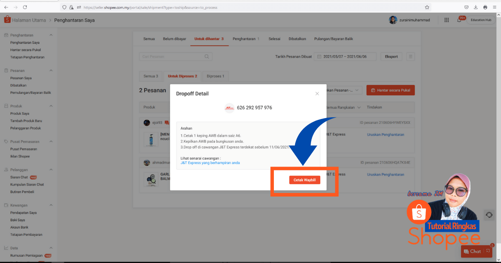Open J&T Express yang berhampiran anda link

point(210,163)
